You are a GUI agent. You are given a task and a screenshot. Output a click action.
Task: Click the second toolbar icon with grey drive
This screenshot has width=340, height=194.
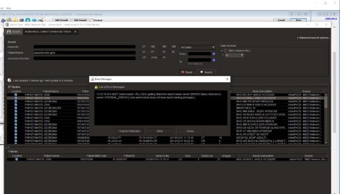9,20
